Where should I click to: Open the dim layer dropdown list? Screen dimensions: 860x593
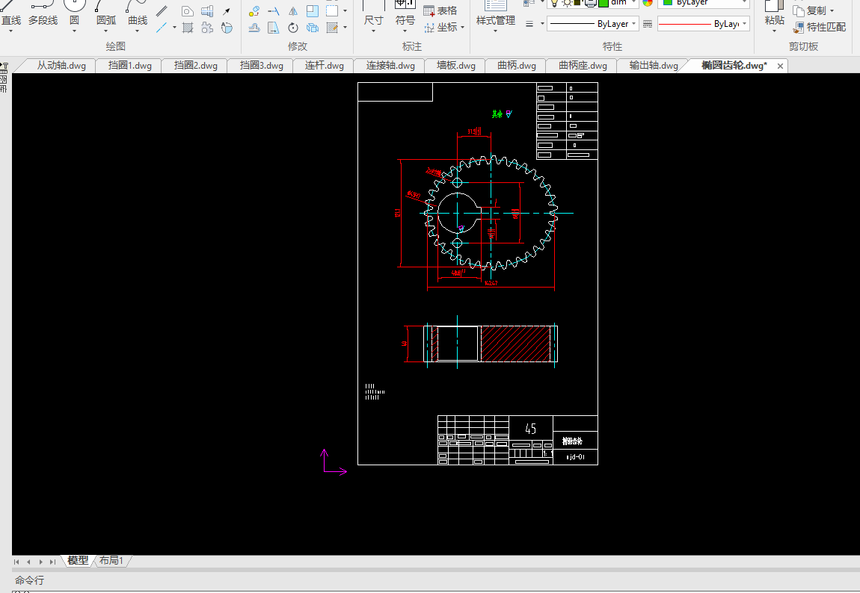(634, 3)
